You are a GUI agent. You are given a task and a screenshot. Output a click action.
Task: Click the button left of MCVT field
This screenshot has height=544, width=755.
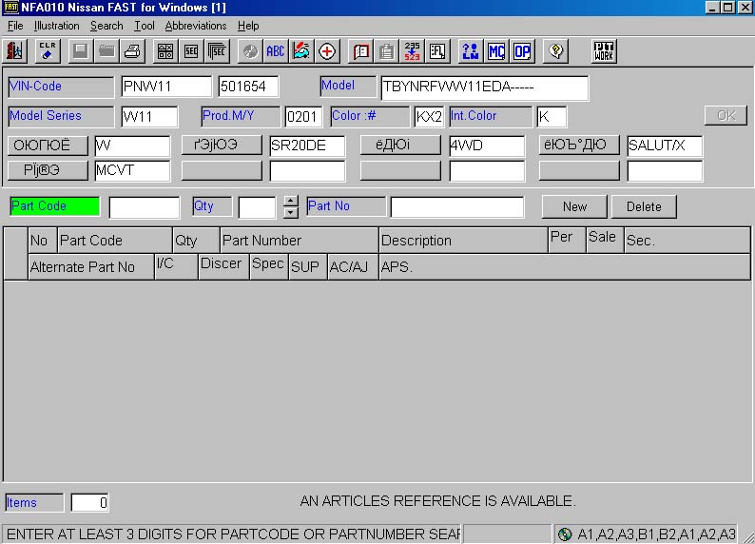click(x=48, y=170)
